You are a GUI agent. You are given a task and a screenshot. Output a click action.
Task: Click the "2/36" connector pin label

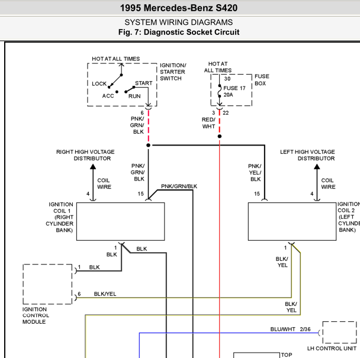tap(305, 329)
